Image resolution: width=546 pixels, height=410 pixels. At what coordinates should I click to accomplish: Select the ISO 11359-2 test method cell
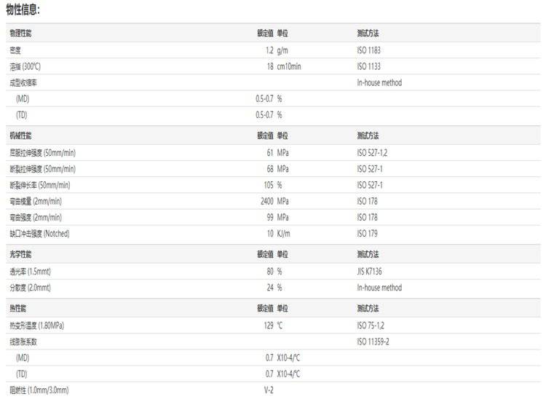[x=373, y=342]
